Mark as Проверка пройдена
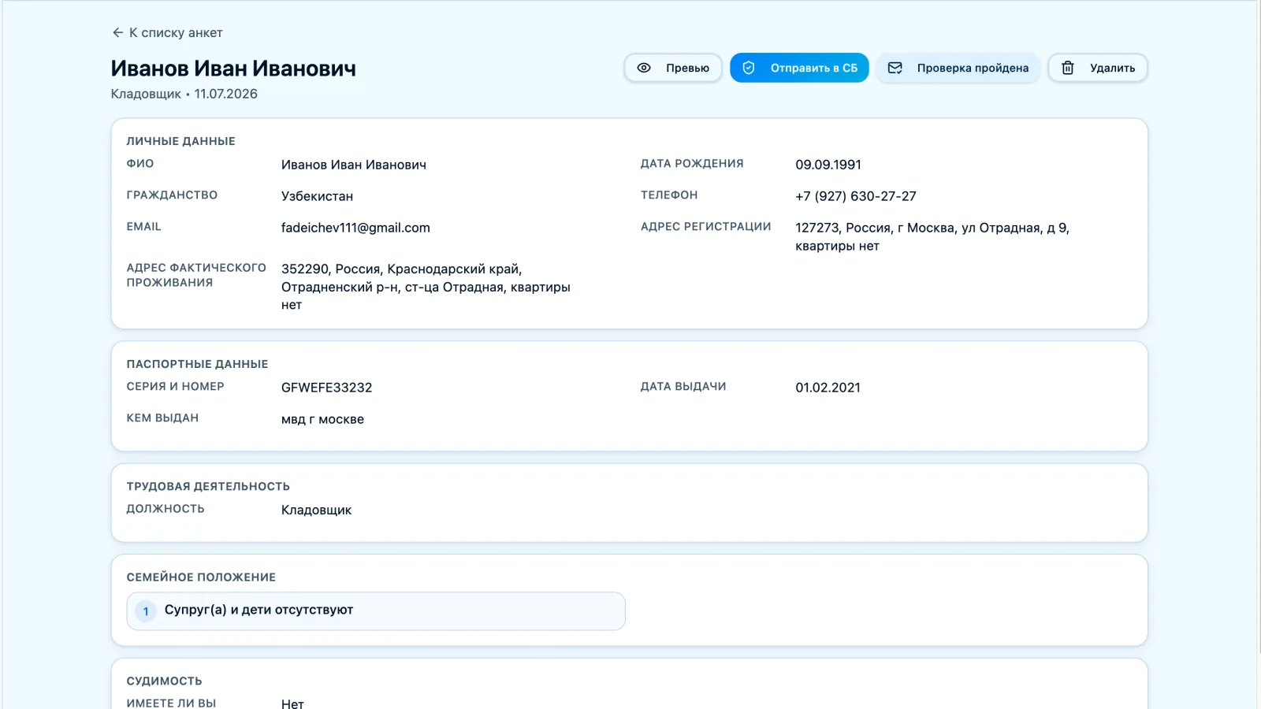The height and width of the screenshot is (709, 1261). (x=958, y=68)
